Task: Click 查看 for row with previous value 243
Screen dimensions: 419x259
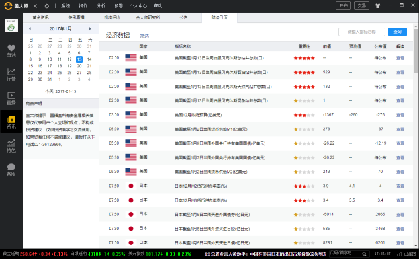Action: point(400,172)
